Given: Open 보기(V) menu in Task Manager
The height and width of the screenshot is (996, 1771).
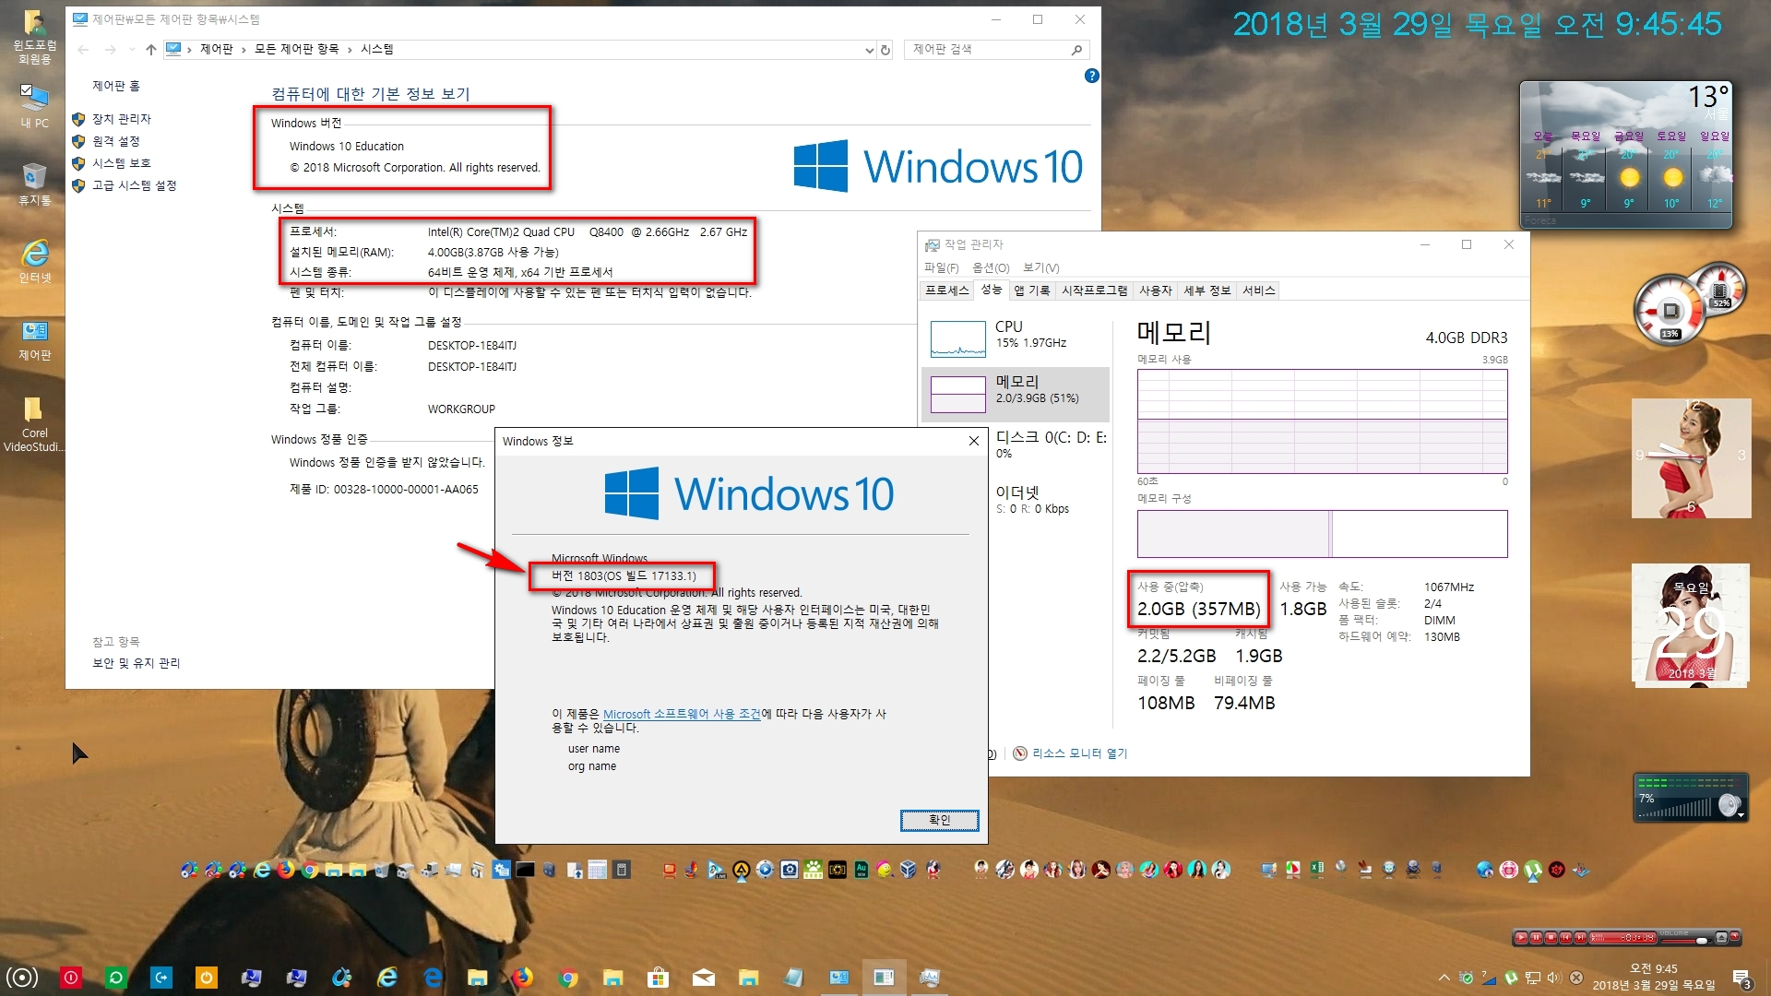Looking at the screenshot, I should [1040, 267].
